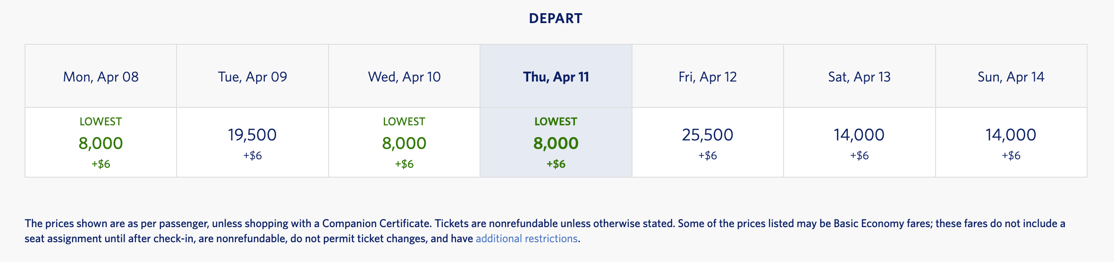Click the +$6 fee under Sunday

(x=1011, y=156)
